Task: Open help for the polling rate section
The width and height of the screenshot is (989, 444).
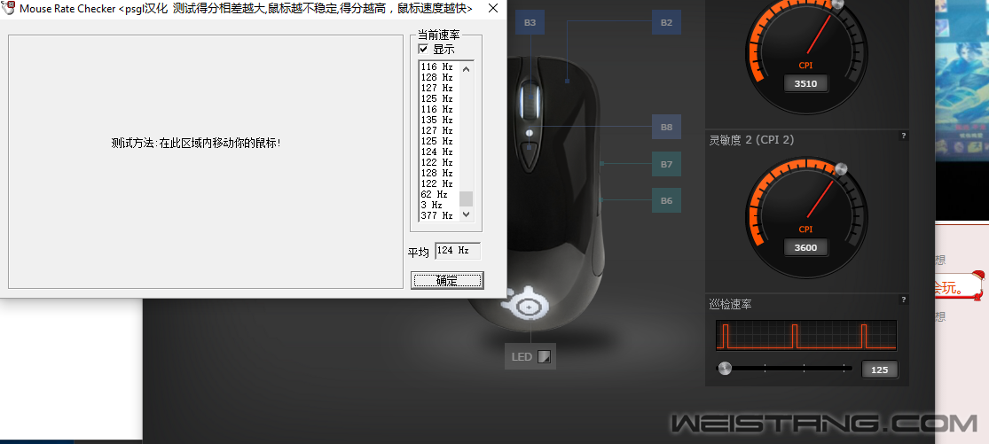Action: pos(903,300)
